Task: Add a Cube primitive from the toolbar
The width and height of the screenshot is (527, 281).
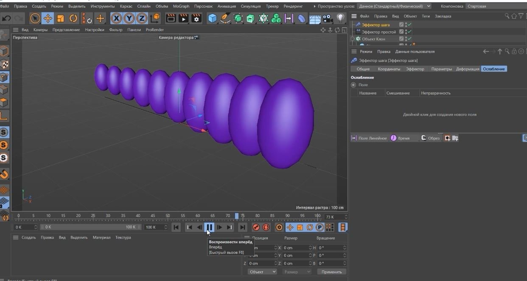Action: coord(212,18)
